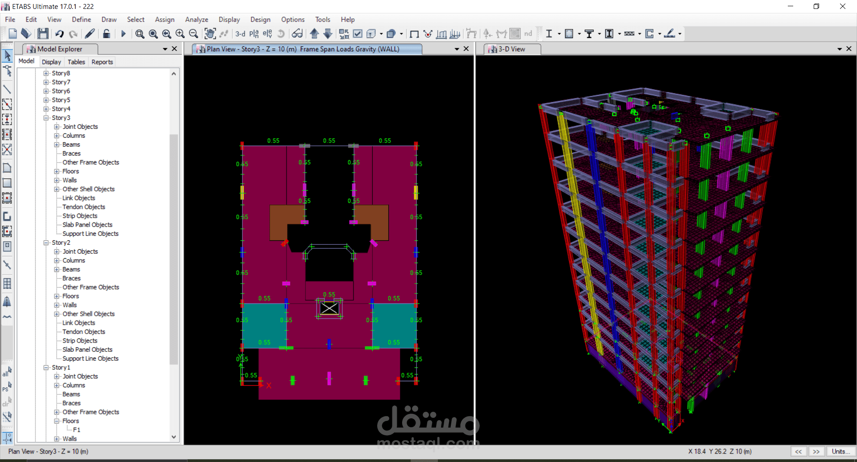This screenshot has width=857, height=462.
Task: Select F1 floor item under Story1
Action: coord(77,430)
